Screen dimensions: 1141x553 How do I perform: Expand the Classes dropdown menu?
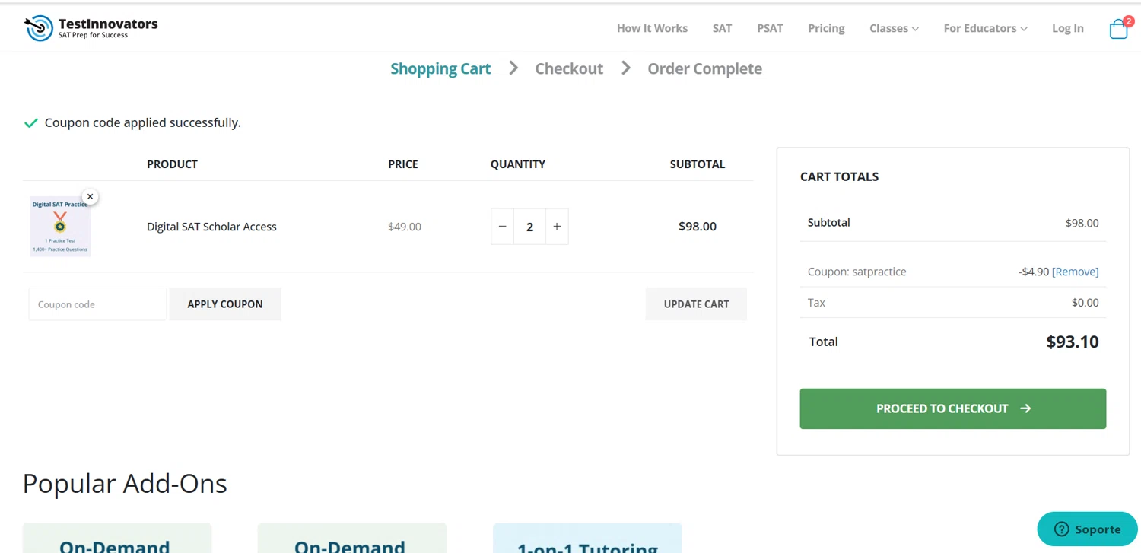tap(894, 28)
